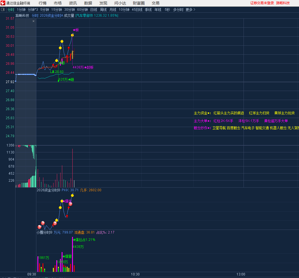Switch to the 日线 period tab

[x=93, y=10]
